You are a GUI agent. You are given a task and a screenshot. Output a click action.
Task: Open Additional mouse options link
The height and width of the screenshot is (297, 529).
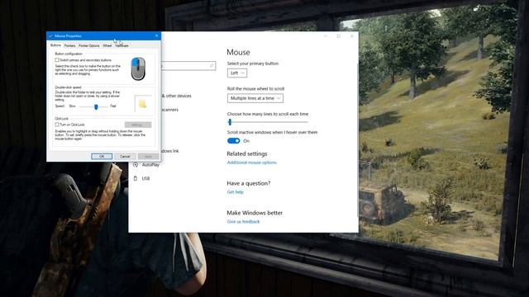(251, 163)
